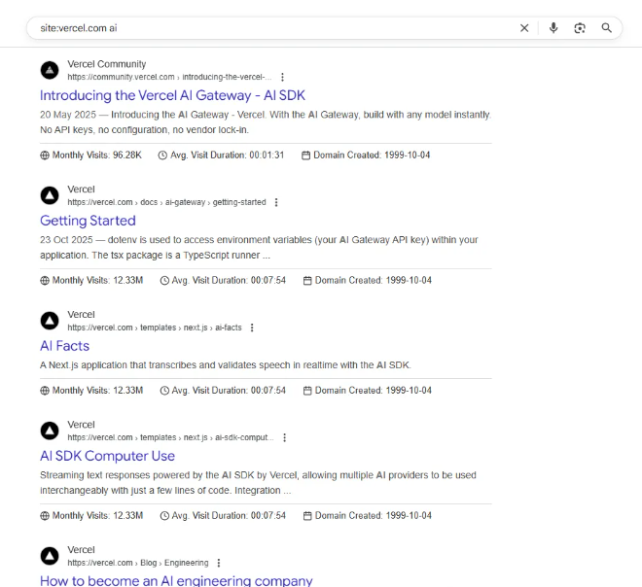Viewport: 642px width, 587px height.
Task: Start voice search with the microphone icon
Action: click(x=553, y=28)
